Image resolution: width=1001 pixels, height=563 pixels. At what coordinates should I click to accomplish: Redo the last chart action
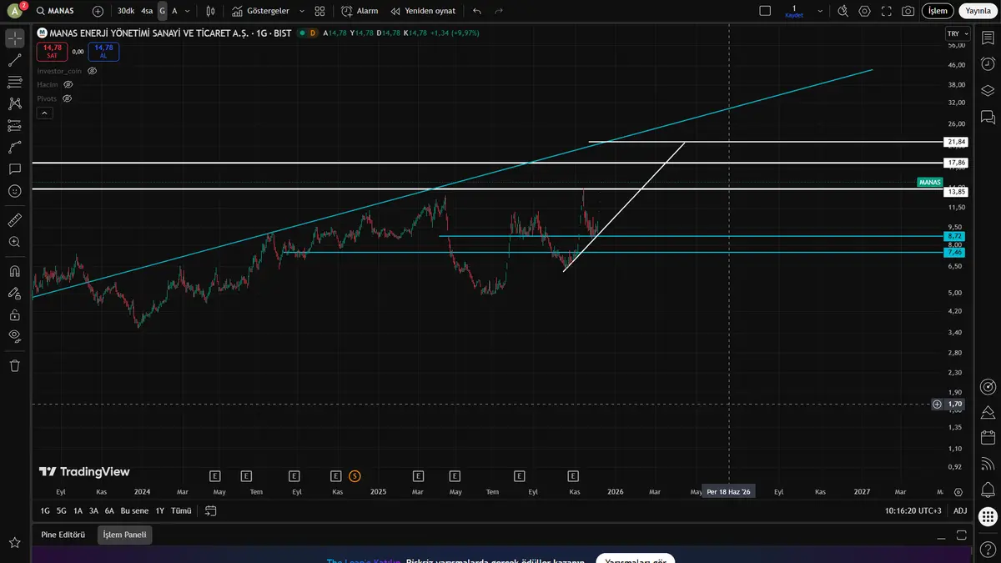[x=499, y=11]
